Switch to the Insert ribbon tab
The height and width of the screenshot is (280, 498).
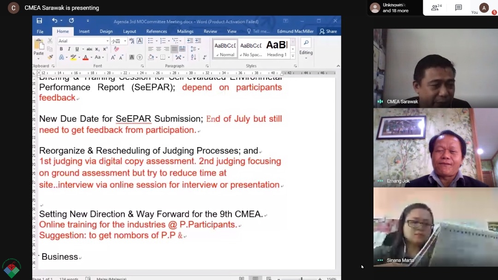point(84,31)
